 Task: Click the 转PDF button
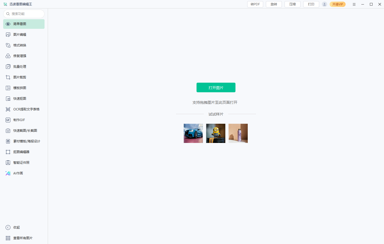[255, 4]
